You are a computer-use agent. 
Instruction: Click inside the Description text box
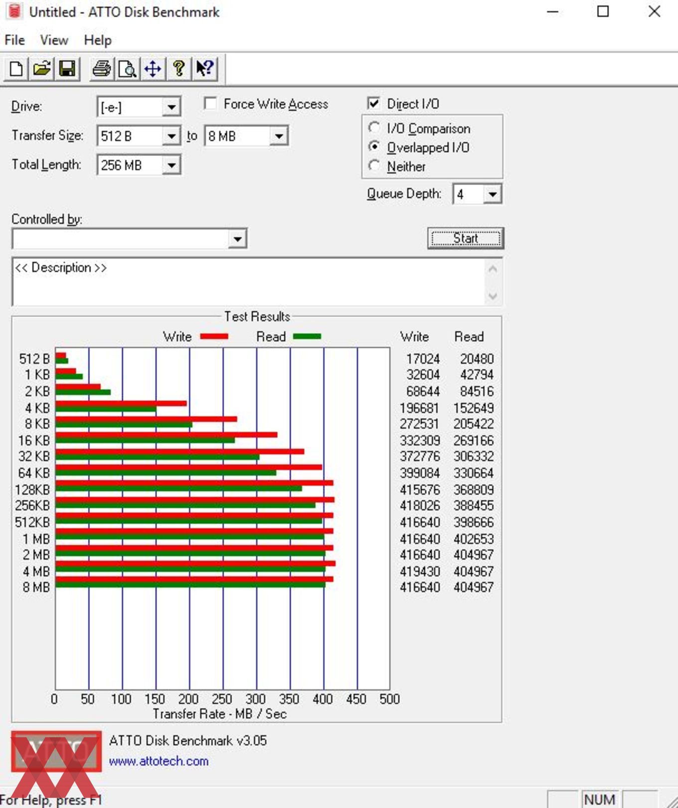(x=248, y=282)
